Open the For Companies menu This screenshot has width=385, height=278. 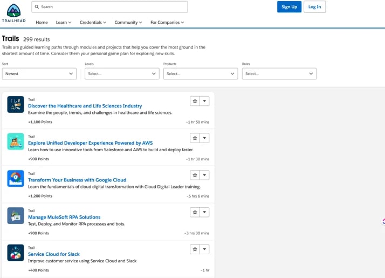pos(167,23)
